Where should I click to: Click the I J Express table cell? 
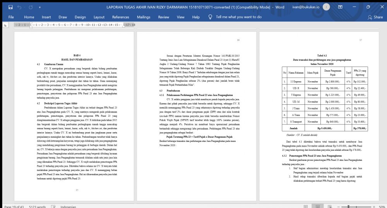point(296,82)
